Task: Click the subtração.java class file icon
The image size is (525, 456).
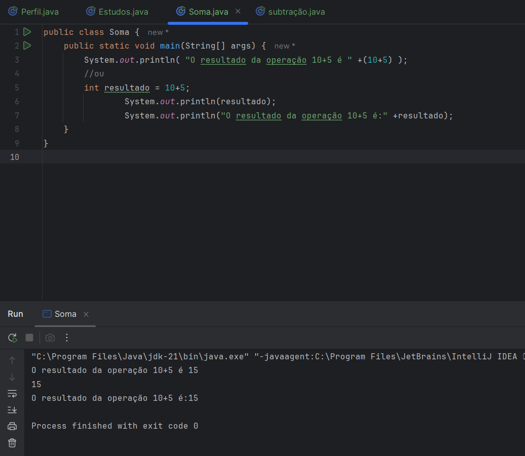Action: 261,11
